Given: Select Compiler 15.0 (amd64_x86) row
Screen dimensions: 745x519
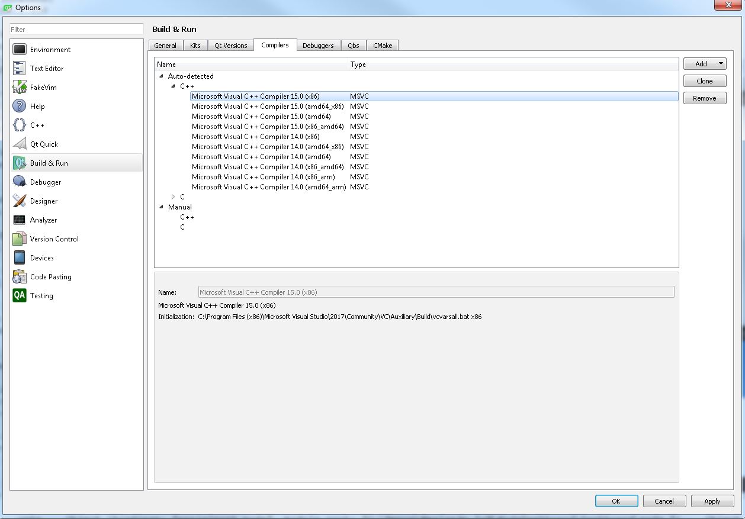Looking at the screenshot, I should (434, 107).
